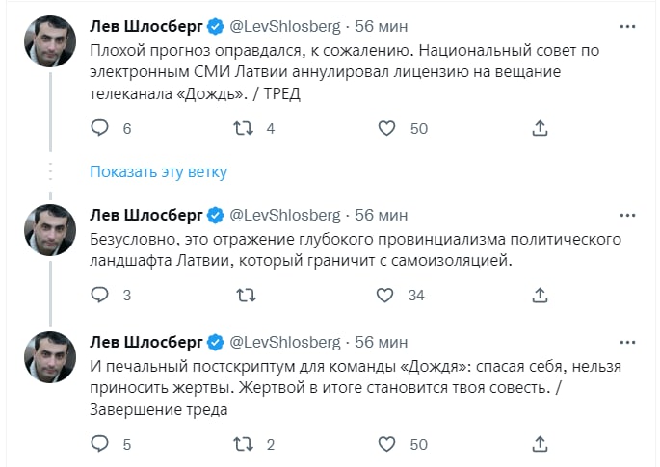The image size is (660, 467).
Task: Reply to the tweet about провинциализм
Action: tap(99, 295)
